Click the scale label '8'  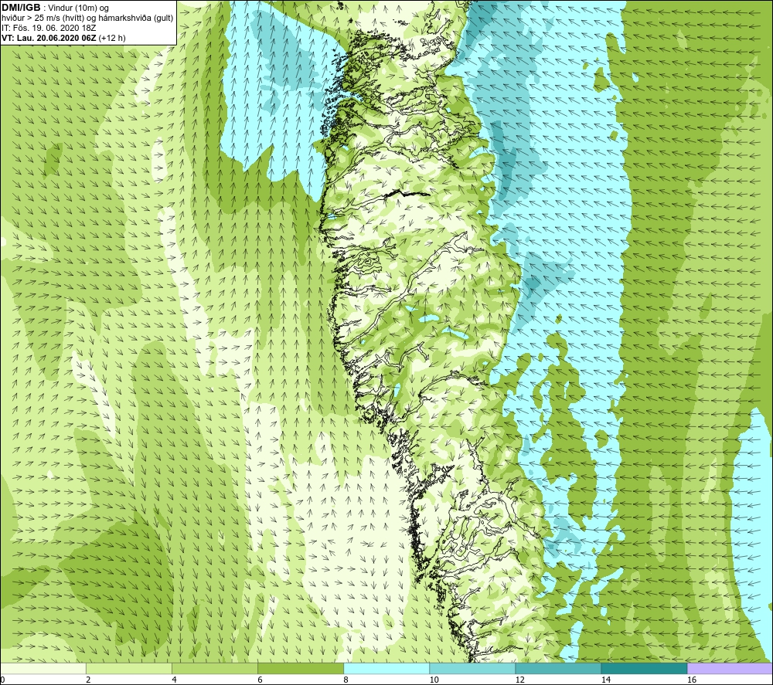pos(346,680)
